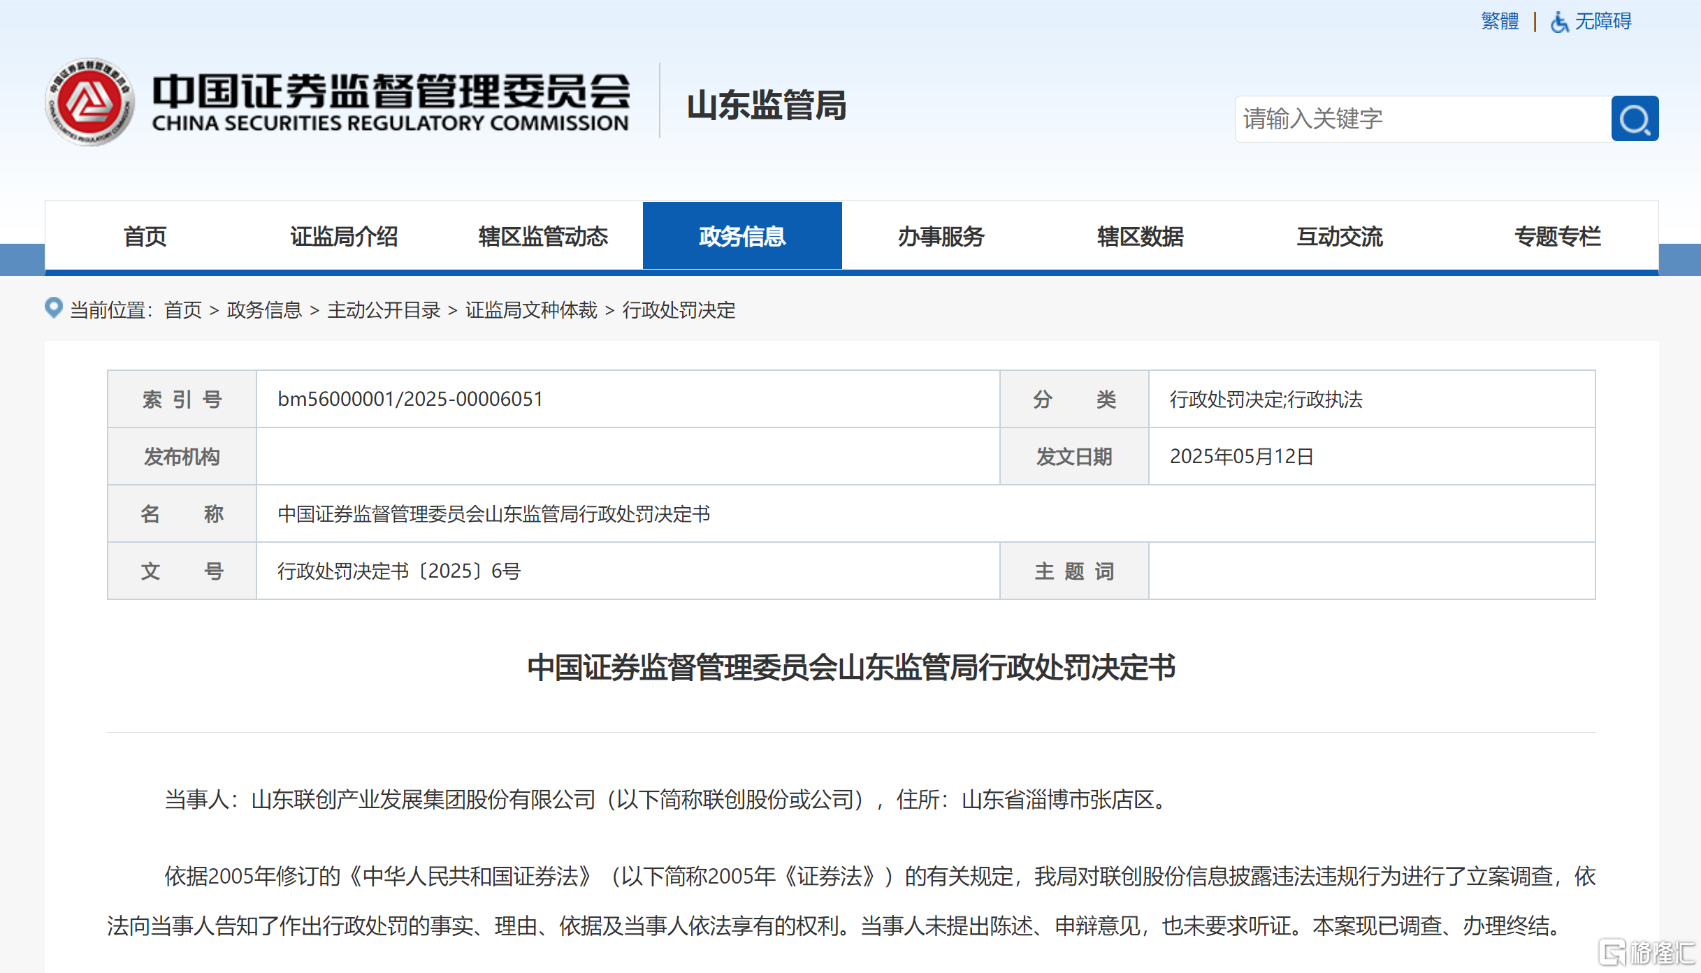Open the 证监局介绍 navigation tab

tap(344, 237)
